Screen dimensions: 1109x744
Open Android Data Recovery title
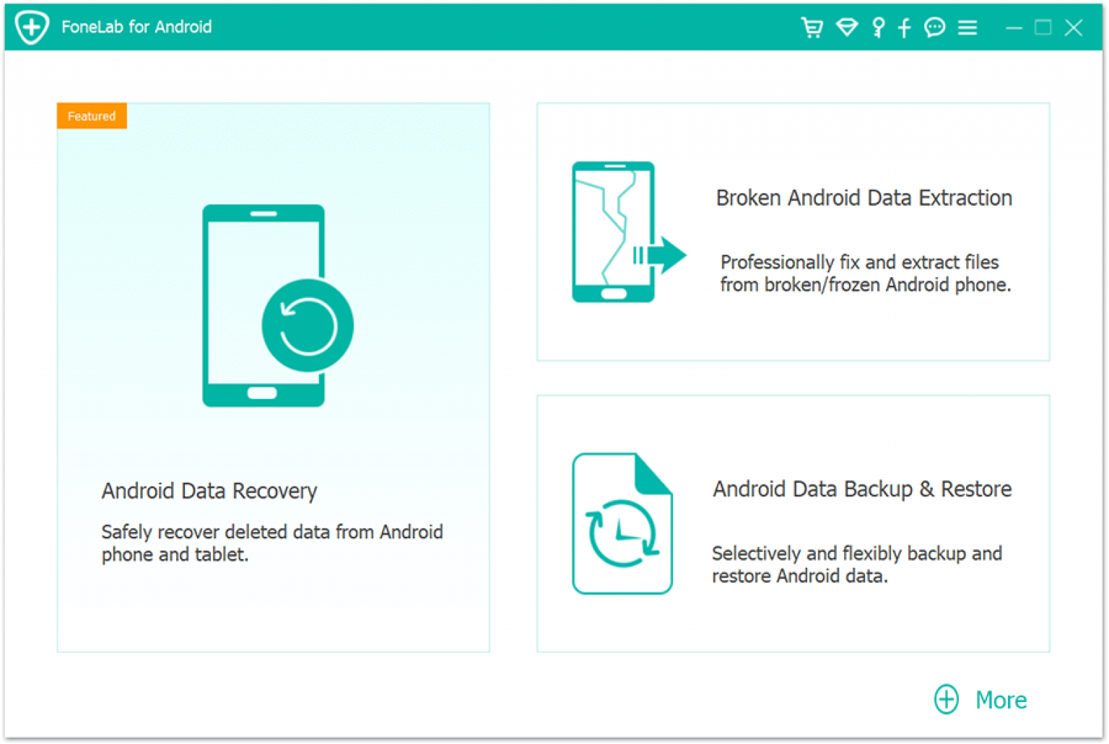click(x=209, y=491)
